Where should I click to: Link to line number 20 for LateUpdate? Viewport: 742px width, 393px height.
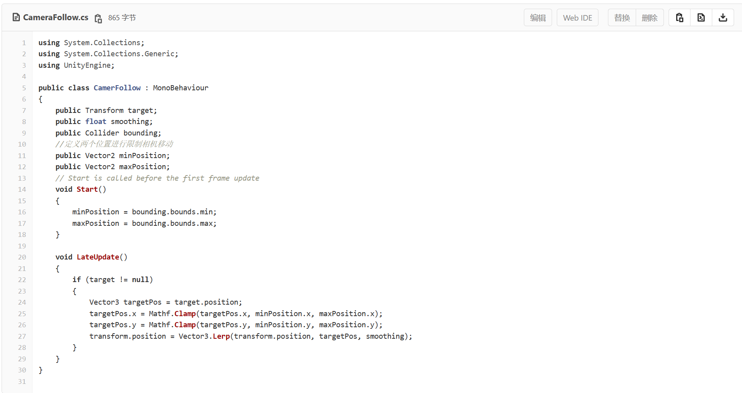22,257
